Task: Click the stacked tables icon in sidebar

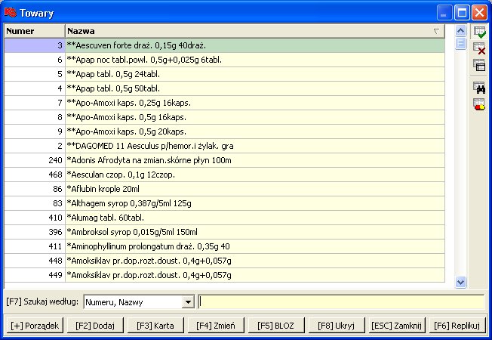Action: 479,65
